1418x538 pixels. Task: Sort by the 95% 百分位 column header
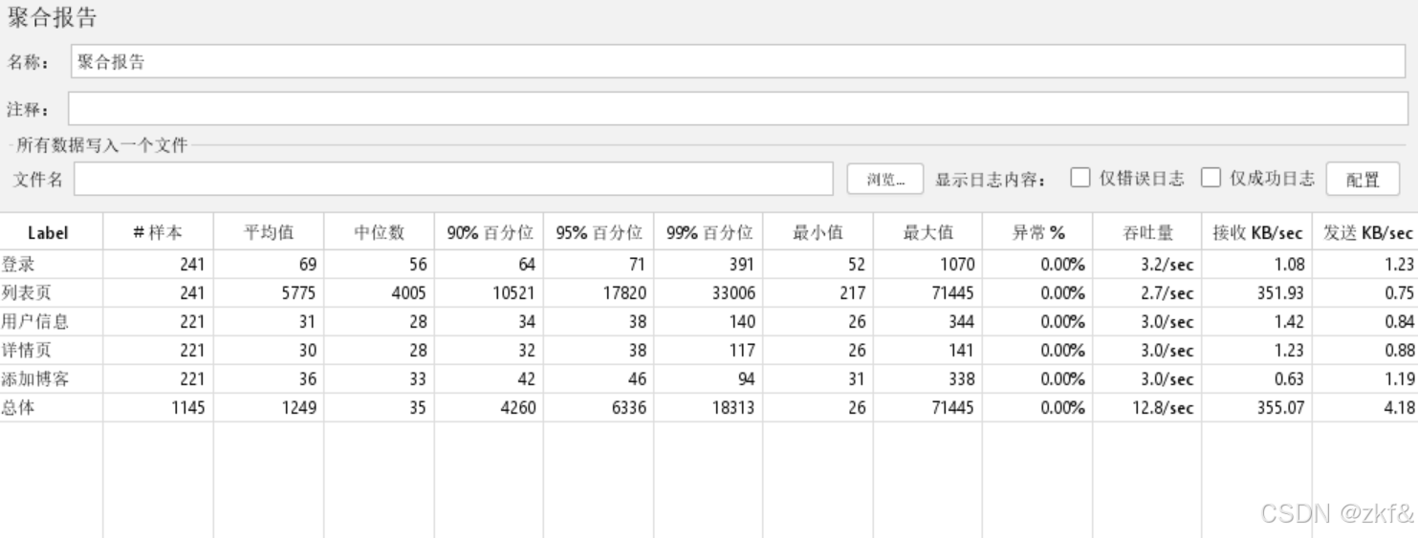tap(599, 233)
